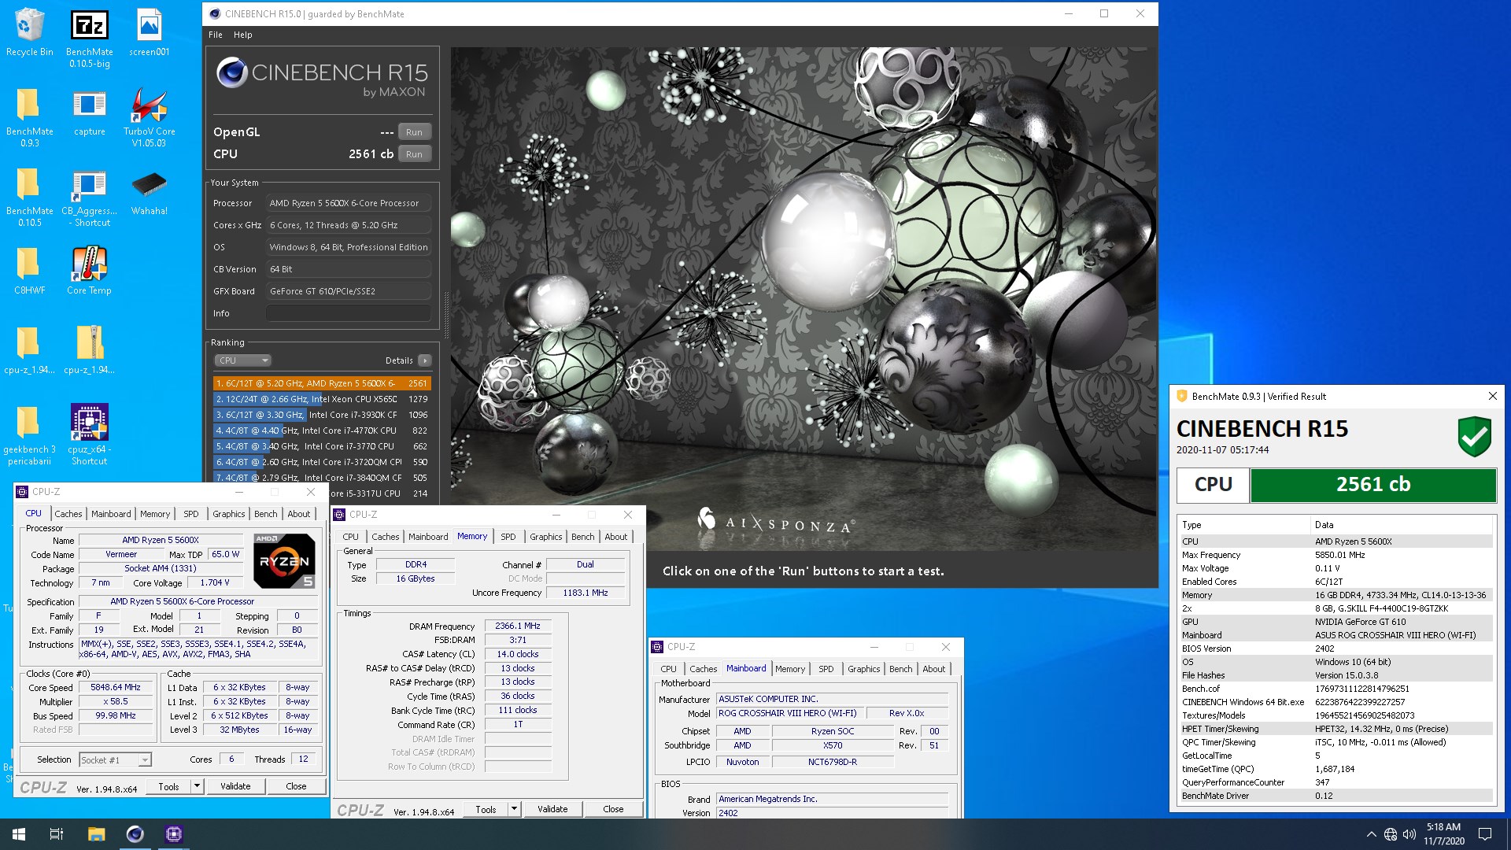Open About tab in Memory CPU-Z window
1511x850 pixels.
616,537
